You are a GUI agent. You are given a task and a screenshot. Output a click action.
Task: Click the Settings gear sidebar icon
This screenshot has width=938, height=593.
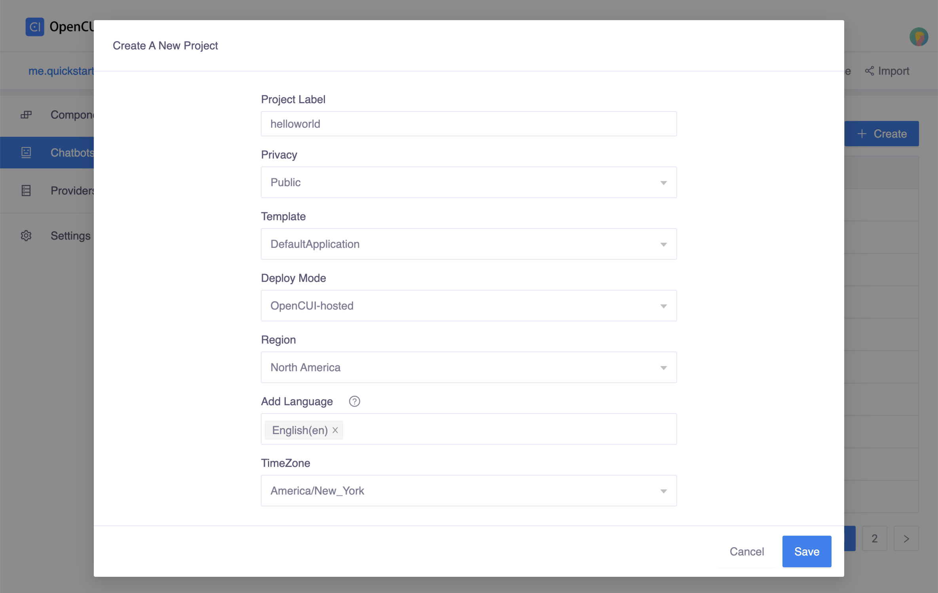(x=25, y=234)
